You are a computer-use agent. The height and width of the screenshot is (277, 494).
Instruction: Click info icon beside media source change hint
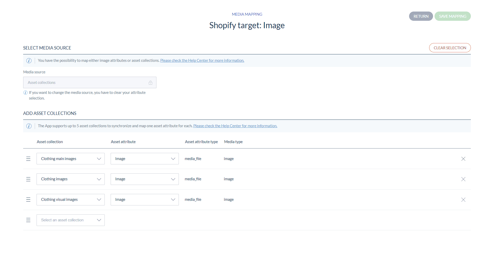[25, 93]
